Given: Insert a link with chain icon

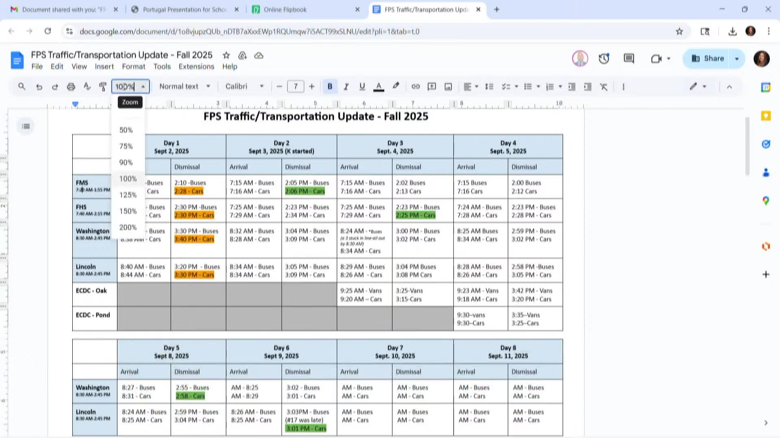Looking at the screenshot, I should click(x=415, y=86).
